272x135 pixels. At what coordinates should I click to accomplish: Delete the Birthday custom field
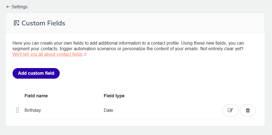[x=248, y=110]
